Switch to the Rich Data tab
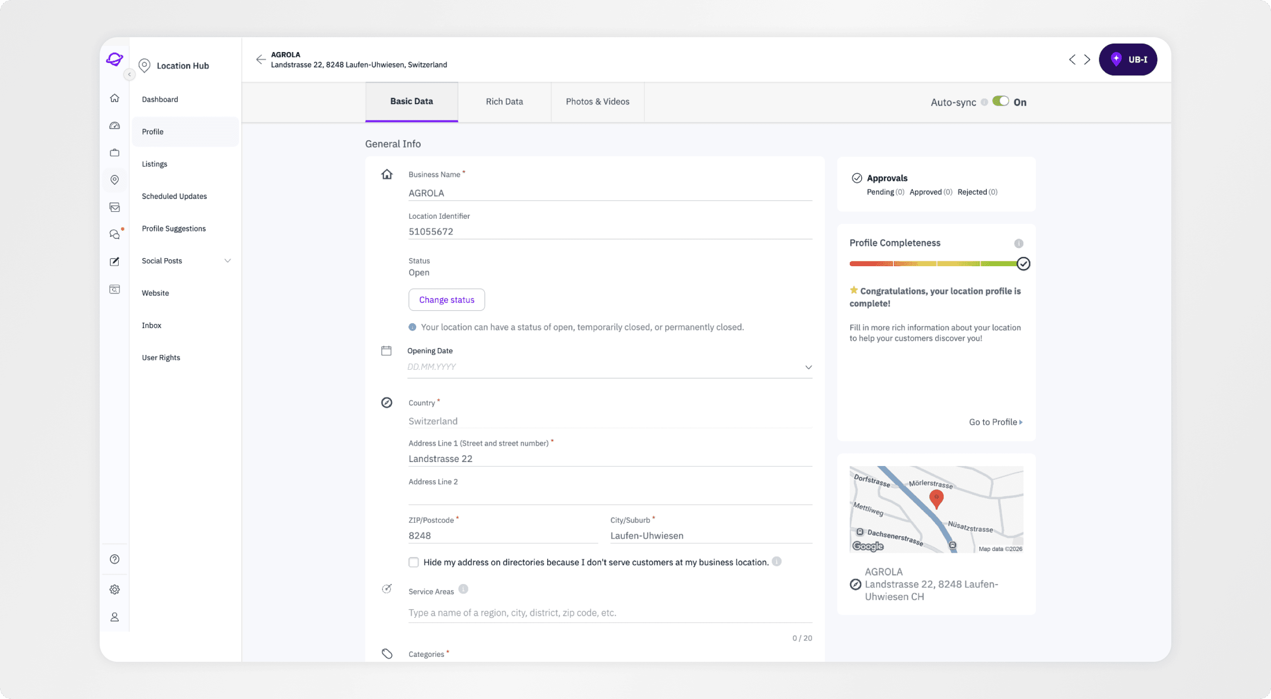1271x699 pixels. (504, 102)
